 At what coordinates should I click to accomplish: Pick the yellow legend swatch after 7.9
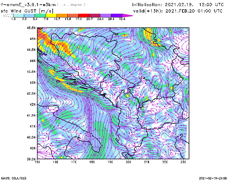pyautogui.click(x=51, y=15)
